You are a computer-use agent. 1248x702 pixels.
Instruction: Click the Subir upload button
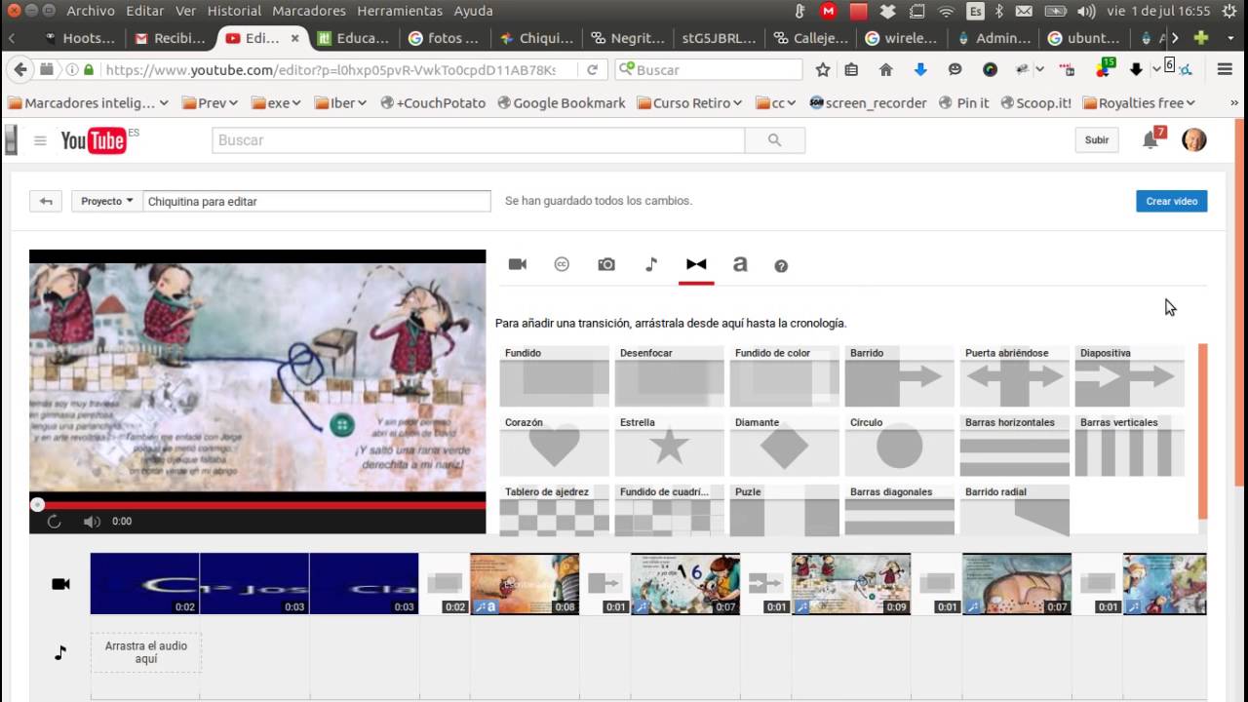[1097, 140]
